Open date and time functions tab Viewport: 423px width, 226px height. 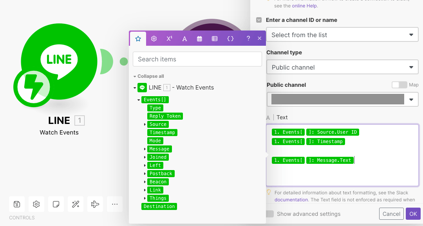tap(199, 39)
